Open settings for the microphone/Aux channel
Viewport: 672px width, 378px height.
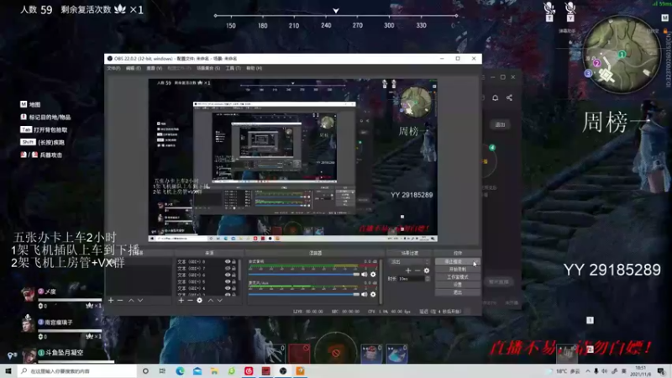pyautogui.click(x=373, y=295)
